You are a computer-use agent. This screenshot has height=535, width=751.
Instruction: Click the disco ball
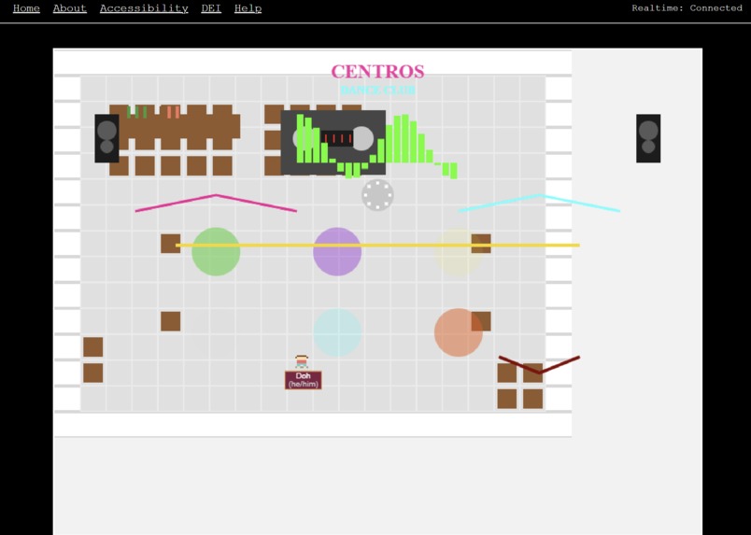(377, 195)
